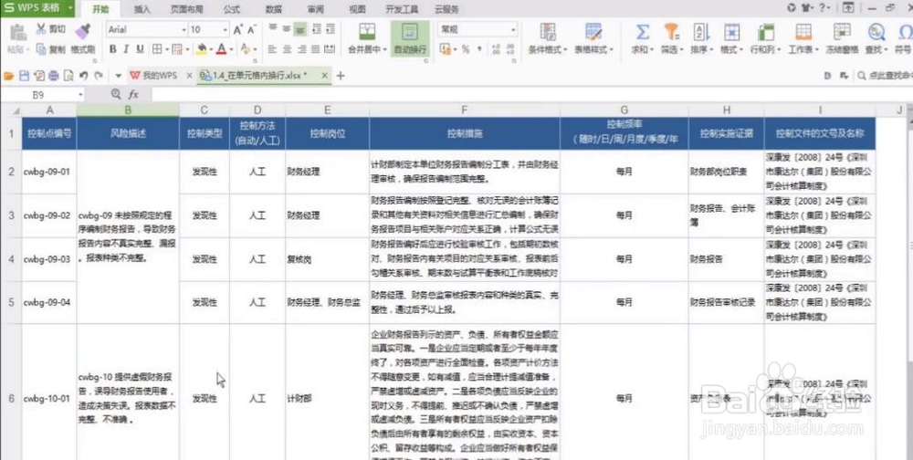Screen dimensions: 913x460
Task: Set vertical alignment to bottom
Action: [x=300, y=29]
